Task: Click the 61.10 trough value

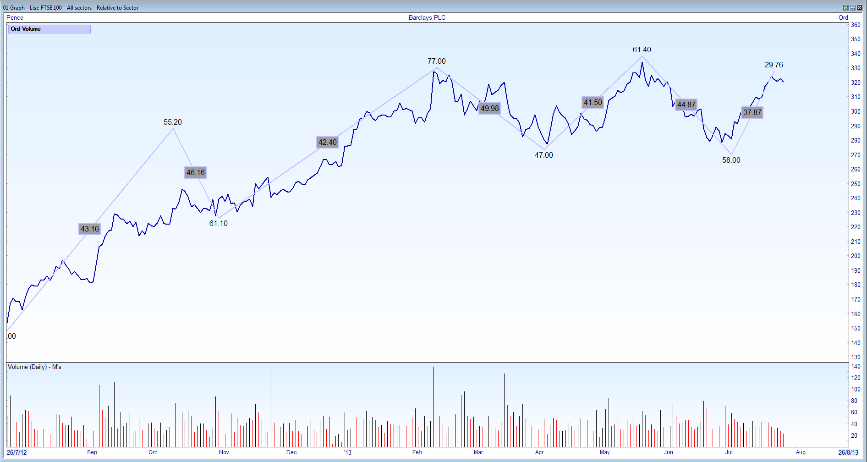Action: (218, 223)
